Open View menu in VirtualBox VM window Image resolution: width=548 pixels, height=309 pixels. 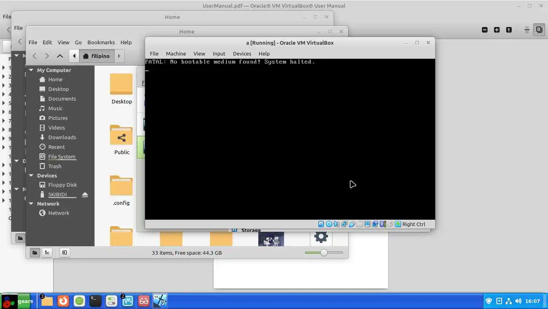[x=199, y=54]
